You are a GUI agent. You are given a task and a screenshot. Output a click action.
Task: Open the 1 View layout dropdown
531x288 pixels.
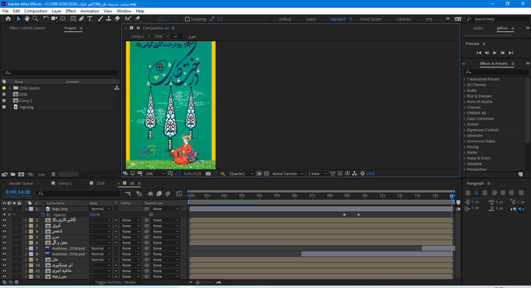[317, 174]
